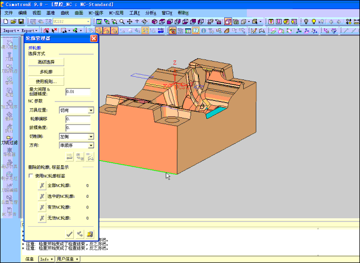The image size is (360, 263).
Task: Activate the Pan four-arrow tool
Action: point(129,22)
